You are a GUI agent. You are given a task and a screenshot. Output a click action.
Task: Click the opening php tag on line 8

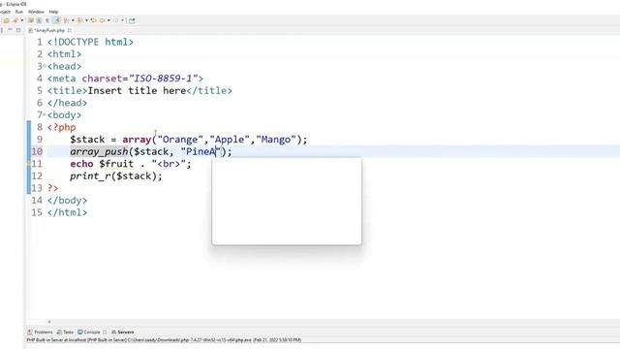62,127
